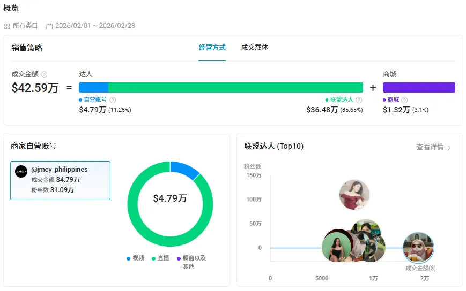Click the help icon next to 自营账号
Image resolution: width=466 pixels, height=291 pixels.
click(x=113, y=100)
